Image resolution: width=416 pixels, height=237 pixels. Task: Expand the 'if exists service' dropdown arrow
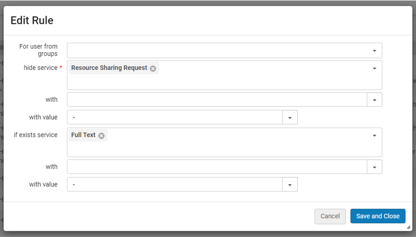[x=374, y=136]
